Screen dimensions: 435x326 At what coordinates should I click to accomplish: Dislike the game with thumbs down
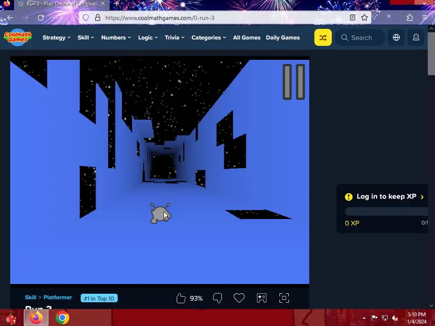pyautogui.click(x=217, y=298)
